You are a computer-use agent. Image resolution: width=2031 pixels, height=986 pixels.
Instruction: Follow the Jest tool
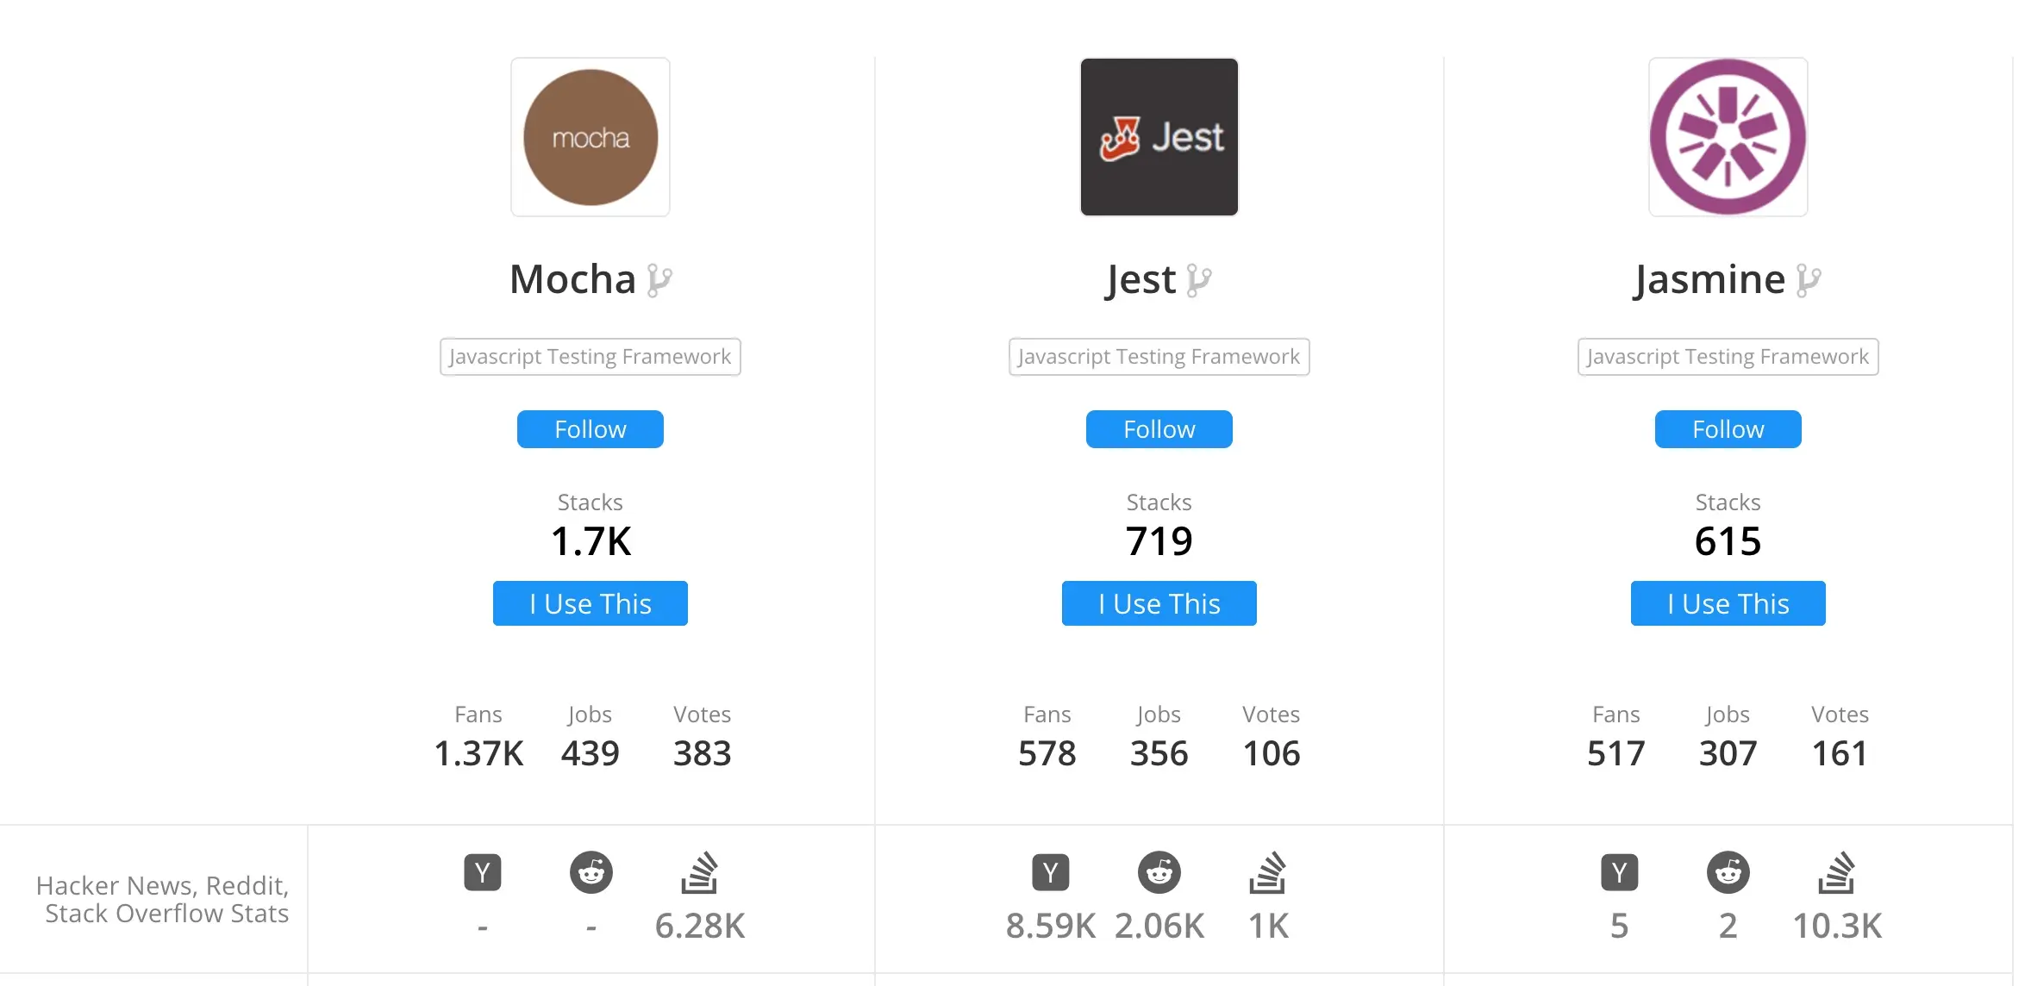coord(1159,429)
